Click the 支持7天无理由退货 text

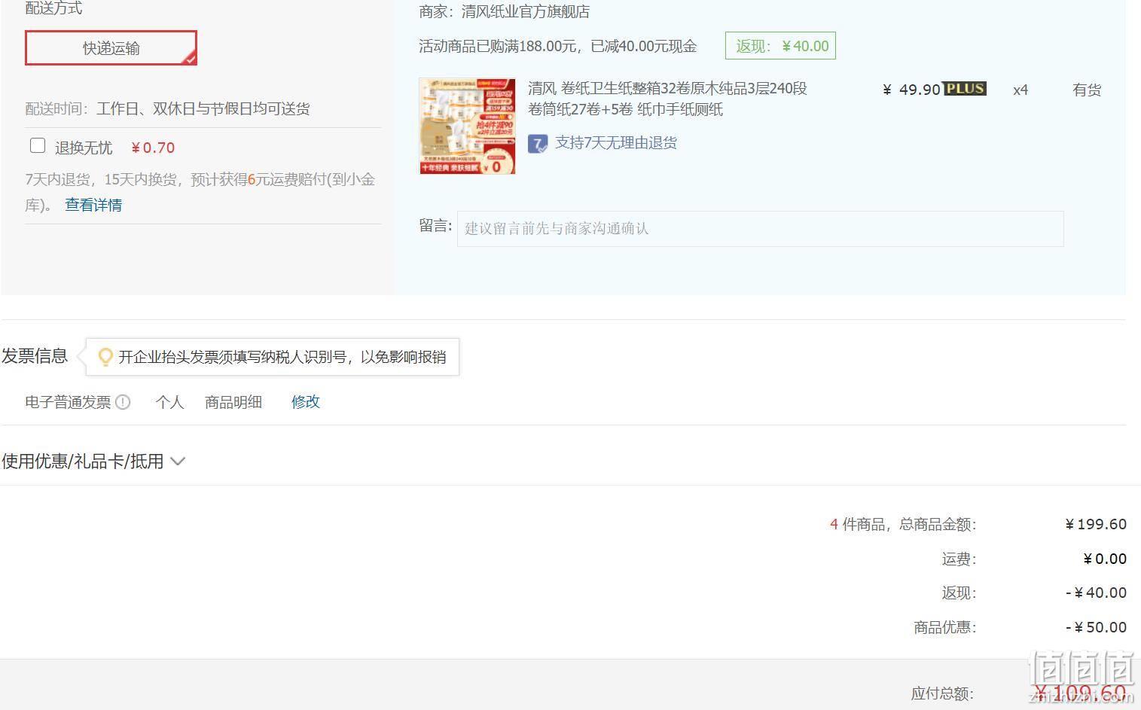pos(616,142)
